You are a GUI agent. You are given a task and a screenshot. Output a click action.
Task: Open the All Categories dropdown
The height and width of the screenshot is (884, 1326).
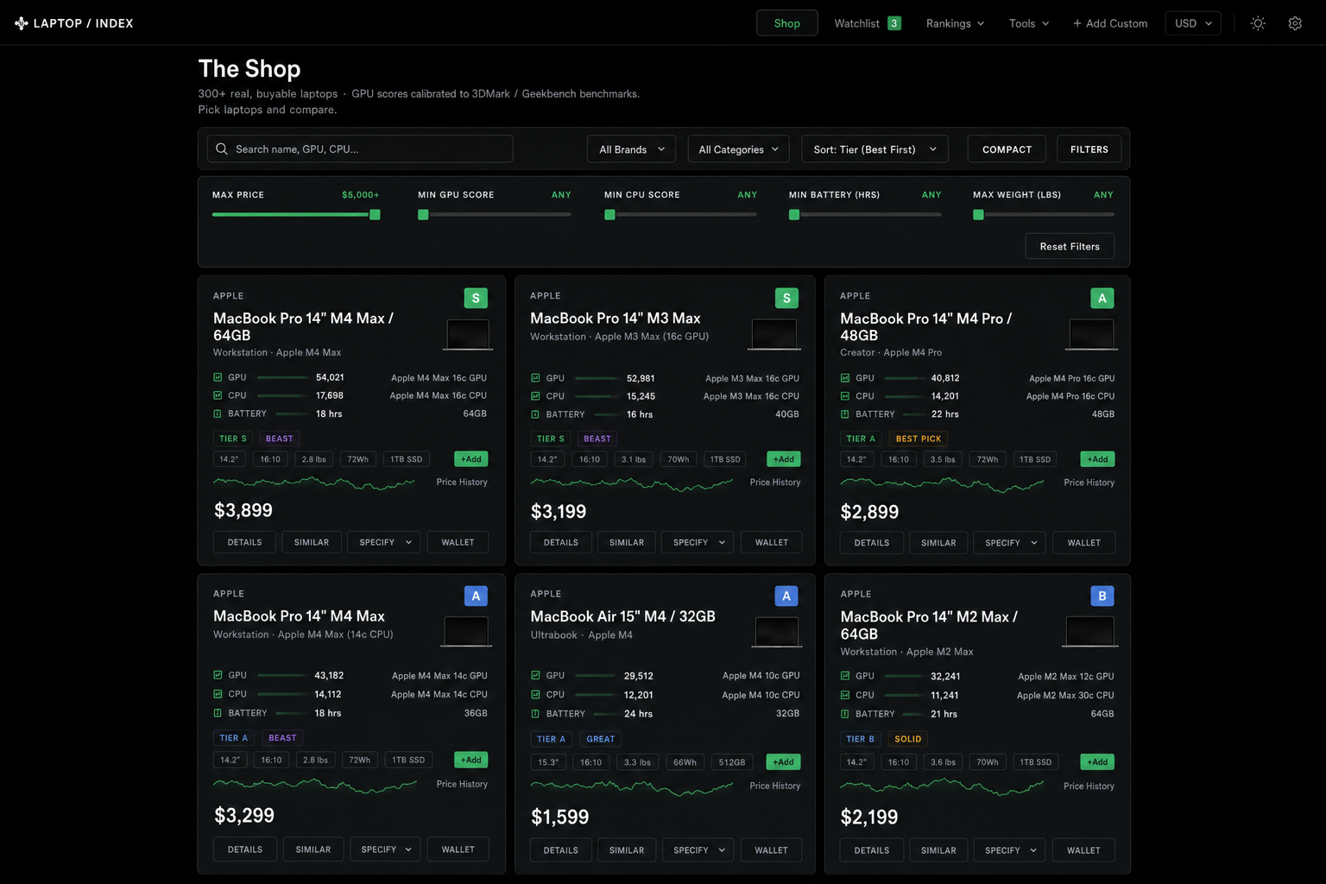[x=739, y=149]
